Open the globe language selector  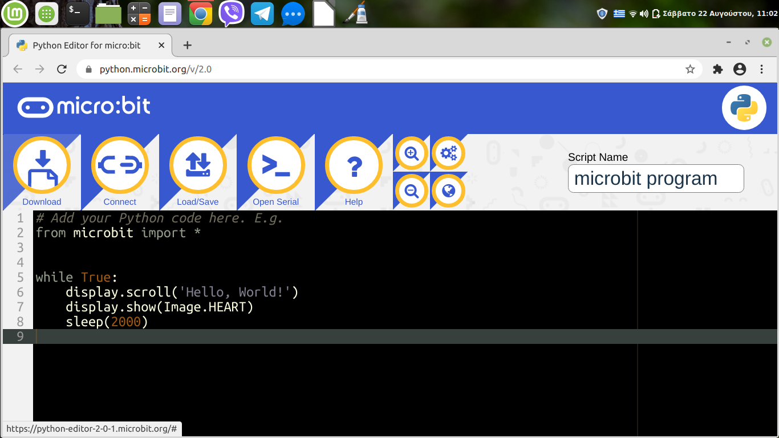point(448,190)
